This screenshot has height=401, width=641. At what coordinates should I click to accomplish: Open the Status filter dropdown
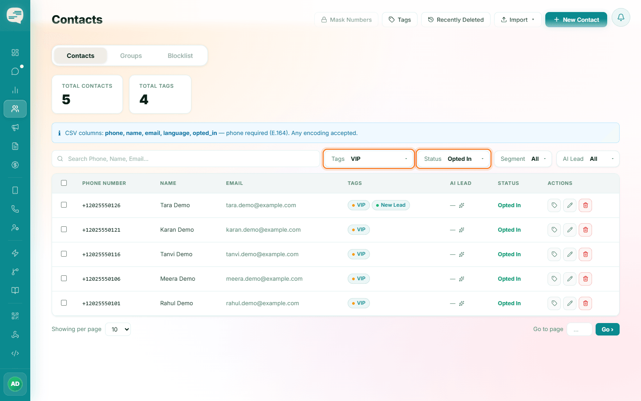tap(454, 159)
